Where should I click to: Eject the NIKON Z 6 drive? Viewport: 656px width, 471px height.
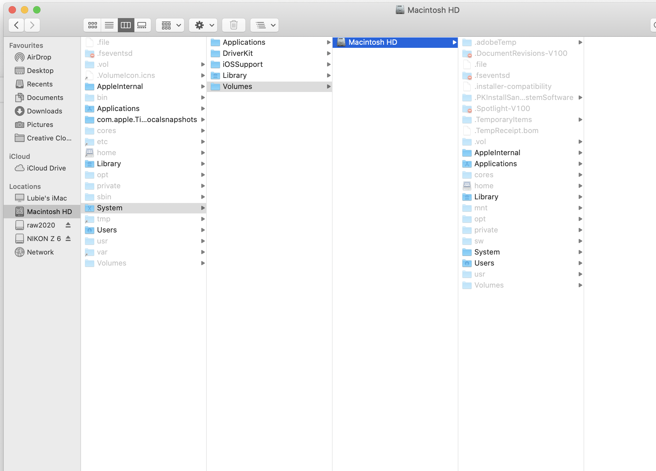pyautogui.click(x=68, y=238)
